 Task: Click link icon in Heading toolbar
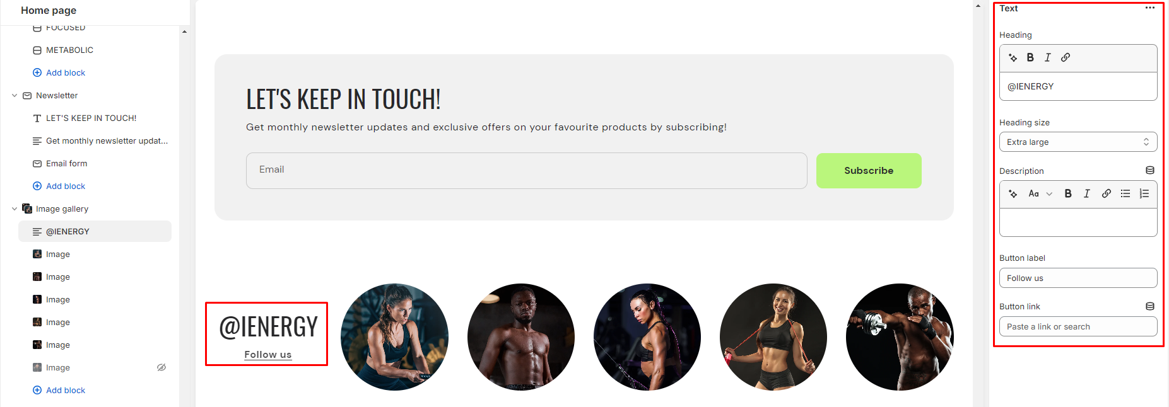pos(1066,57)
